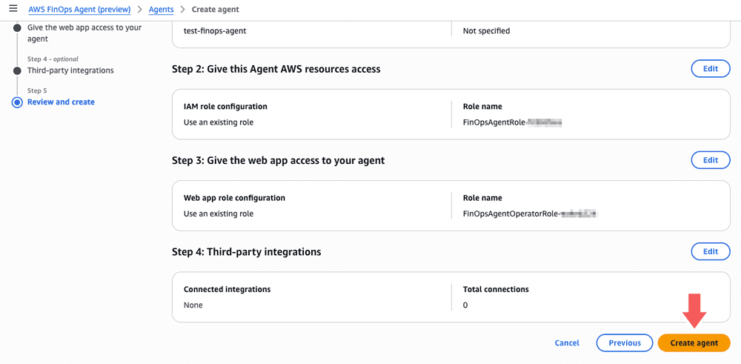Image resolution: width=741 pixels, height=364 pixels.
Task: Open the hamburger navigation menu
Action: [x=13, y=9]
